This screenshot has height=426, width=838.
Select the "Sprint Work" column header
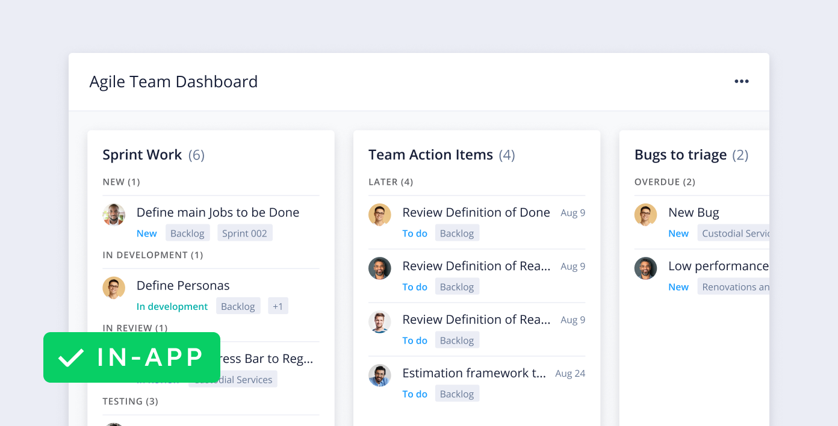point(141,155)
